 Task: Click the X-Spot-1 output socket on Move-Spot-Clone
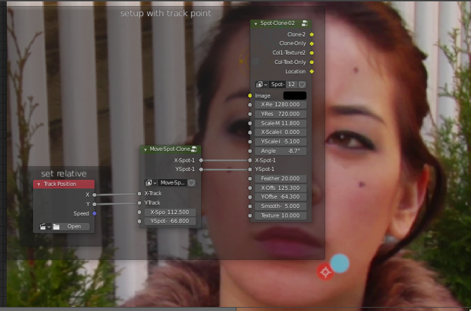pyautogui.click(x=201, y=161)
